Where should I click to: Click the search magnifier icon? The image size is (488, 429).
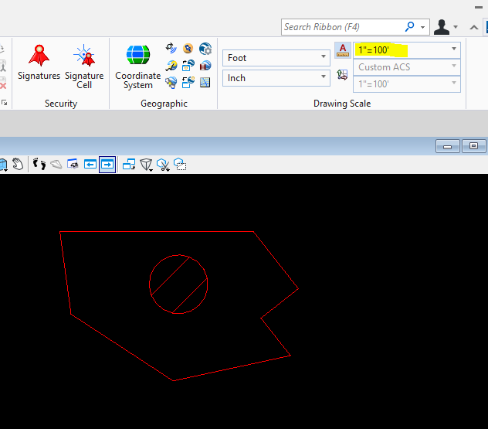(410, 27)
